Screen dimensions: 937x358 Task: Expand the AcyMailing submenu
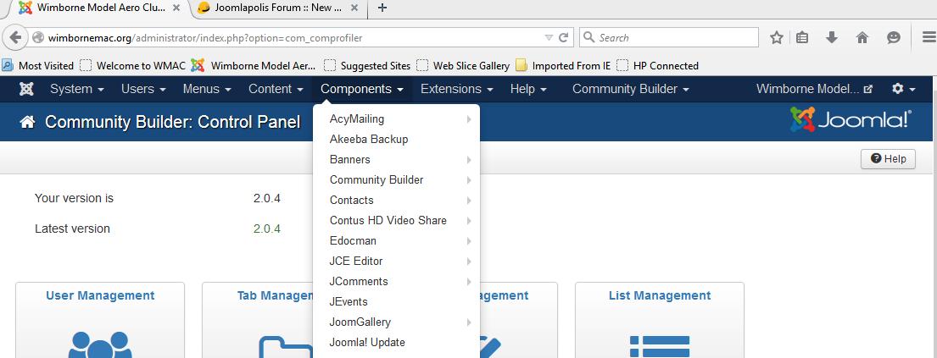(x=396, y=119)
